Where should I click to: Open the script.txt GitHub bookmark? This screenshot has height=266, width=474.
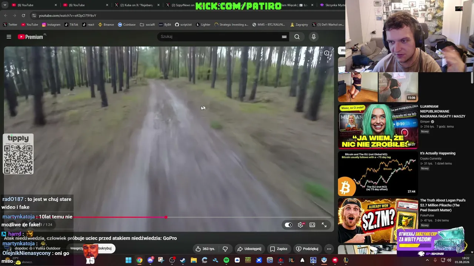coord(183,25)
